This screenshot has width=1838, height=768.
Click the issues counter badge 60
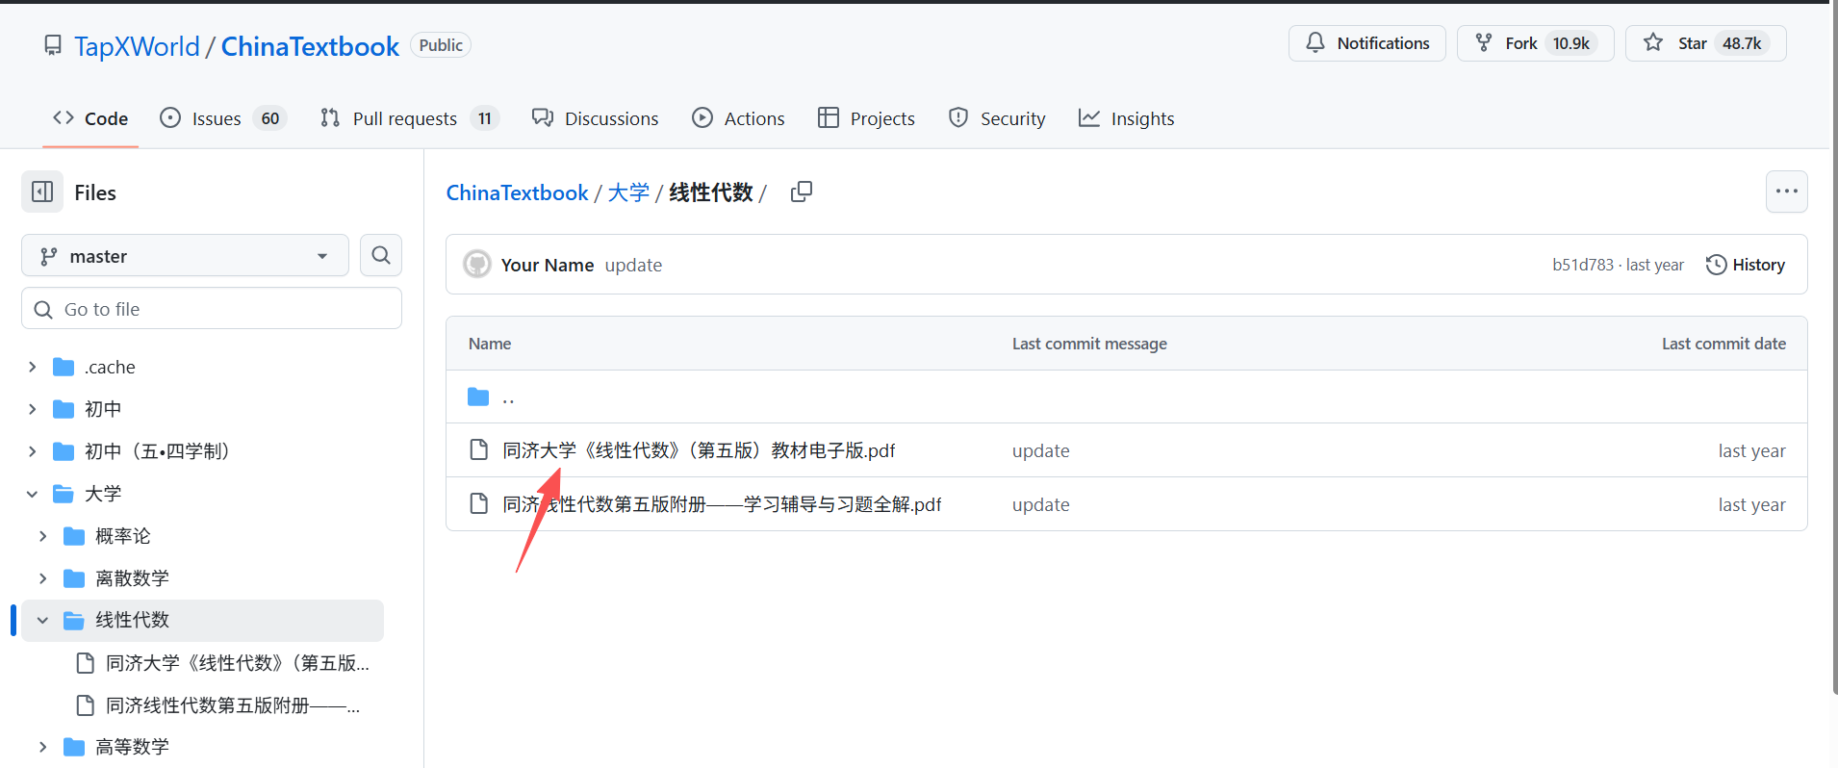pos(270,118)
